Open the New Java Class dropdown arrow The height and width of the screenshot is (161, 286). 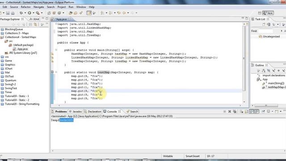click(x=63, y=13)
